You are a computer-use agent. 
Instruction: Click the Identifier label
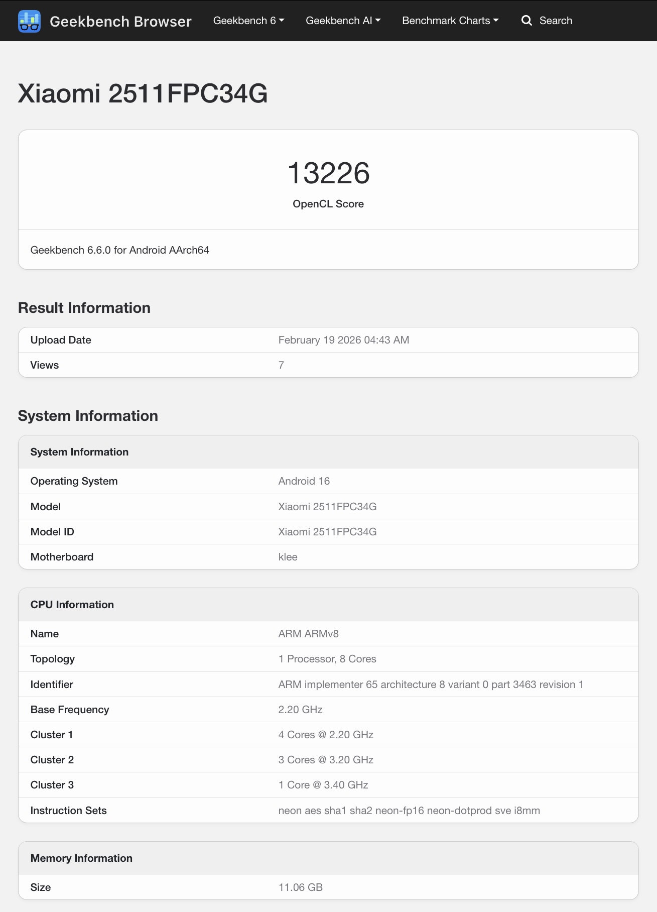click(52, 685)
